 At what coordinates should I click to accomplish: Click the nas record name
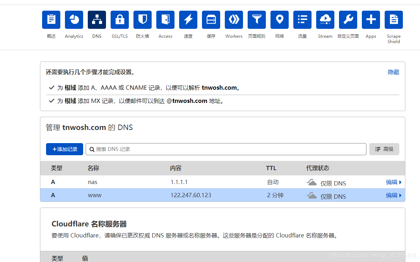tap(93, 182)
